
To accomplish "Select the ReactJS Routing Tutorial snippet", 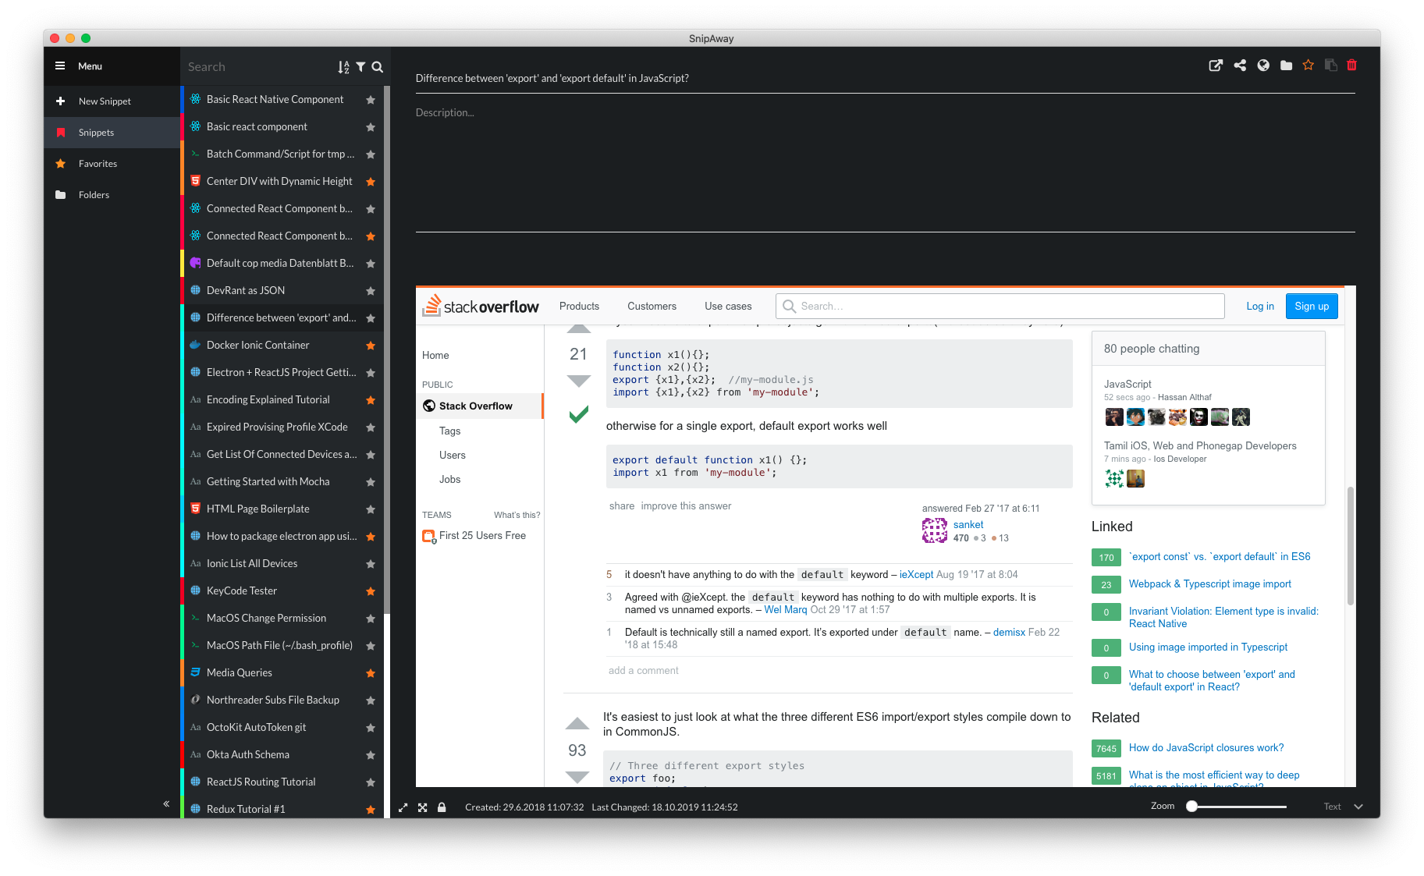I will pos(282,782).
